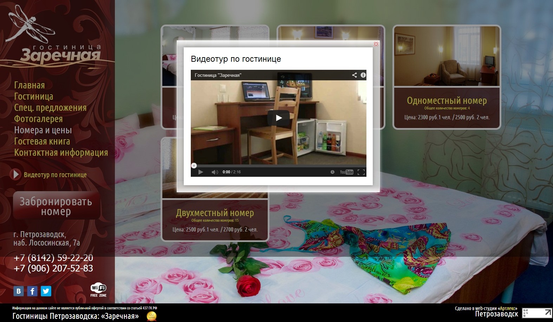The image size is (553, 322).
Task: Click the gold award badge in footer
Action: pyautogui.click(x=151, y=316)
